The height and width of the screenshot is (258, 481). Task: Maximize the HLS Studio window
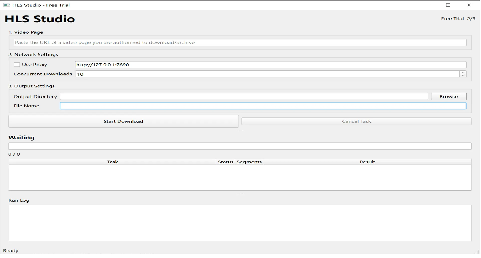448,5
